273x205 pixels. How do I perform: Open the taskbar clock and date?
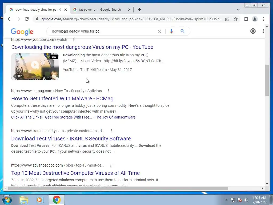[259, 200]
